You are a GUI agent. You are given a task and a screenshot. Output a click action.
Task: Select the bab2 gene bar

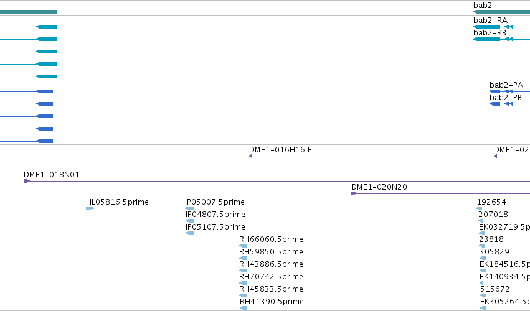click(501, 12)
